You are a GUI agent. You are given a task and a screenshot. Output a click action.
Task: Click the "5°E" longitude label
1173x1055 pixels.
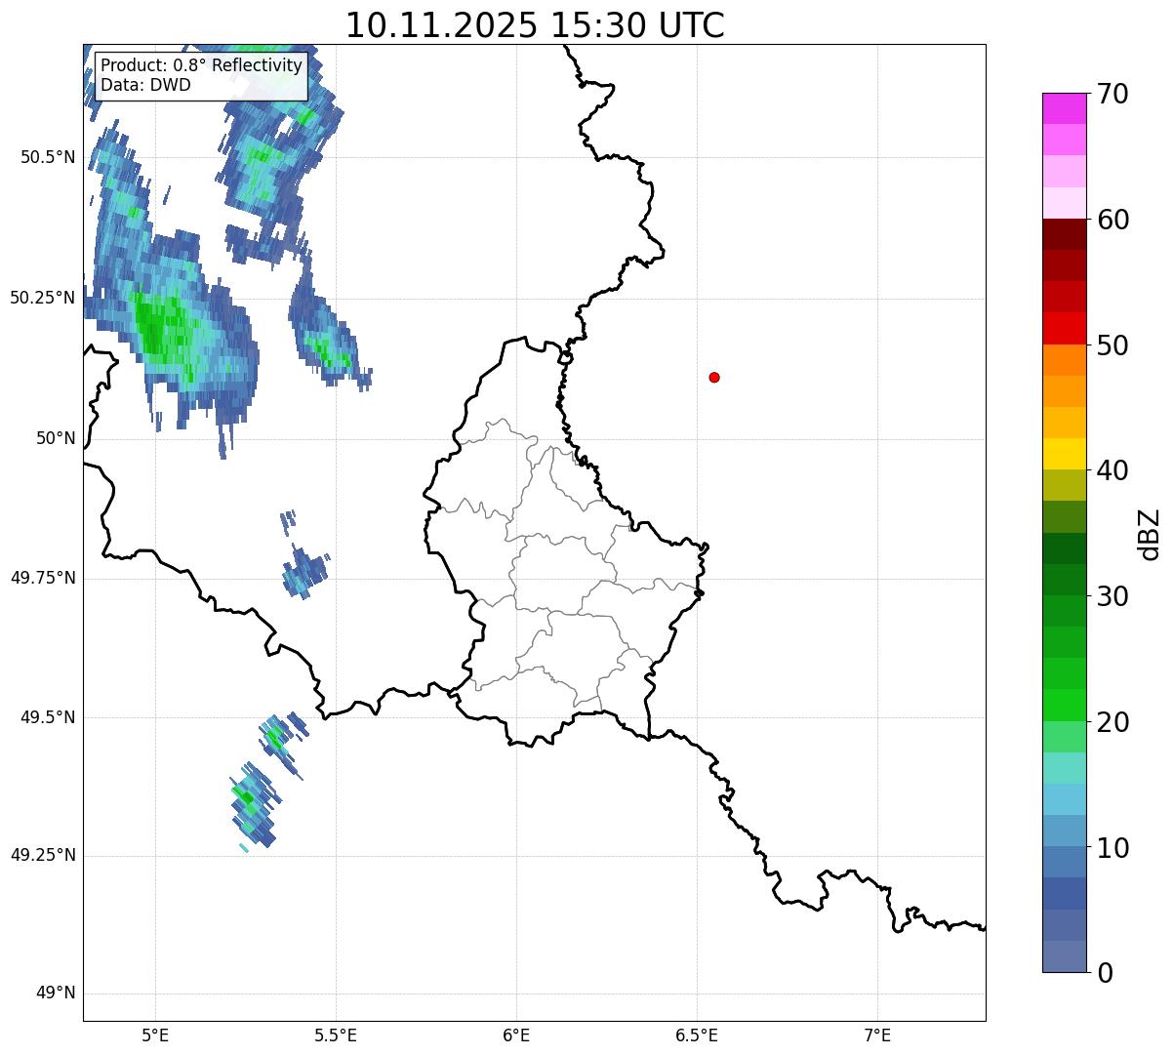coord(155,1035)
